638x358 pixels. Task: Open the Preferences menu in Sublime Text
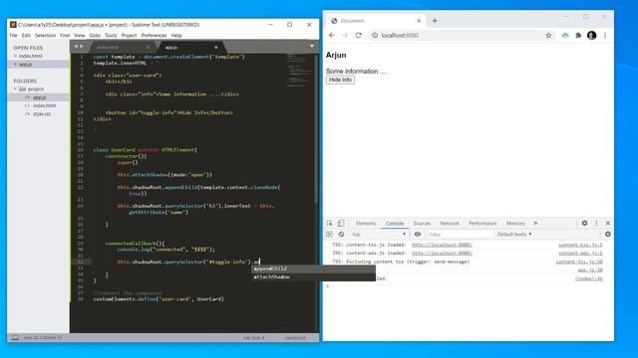[x=154, y=36]
